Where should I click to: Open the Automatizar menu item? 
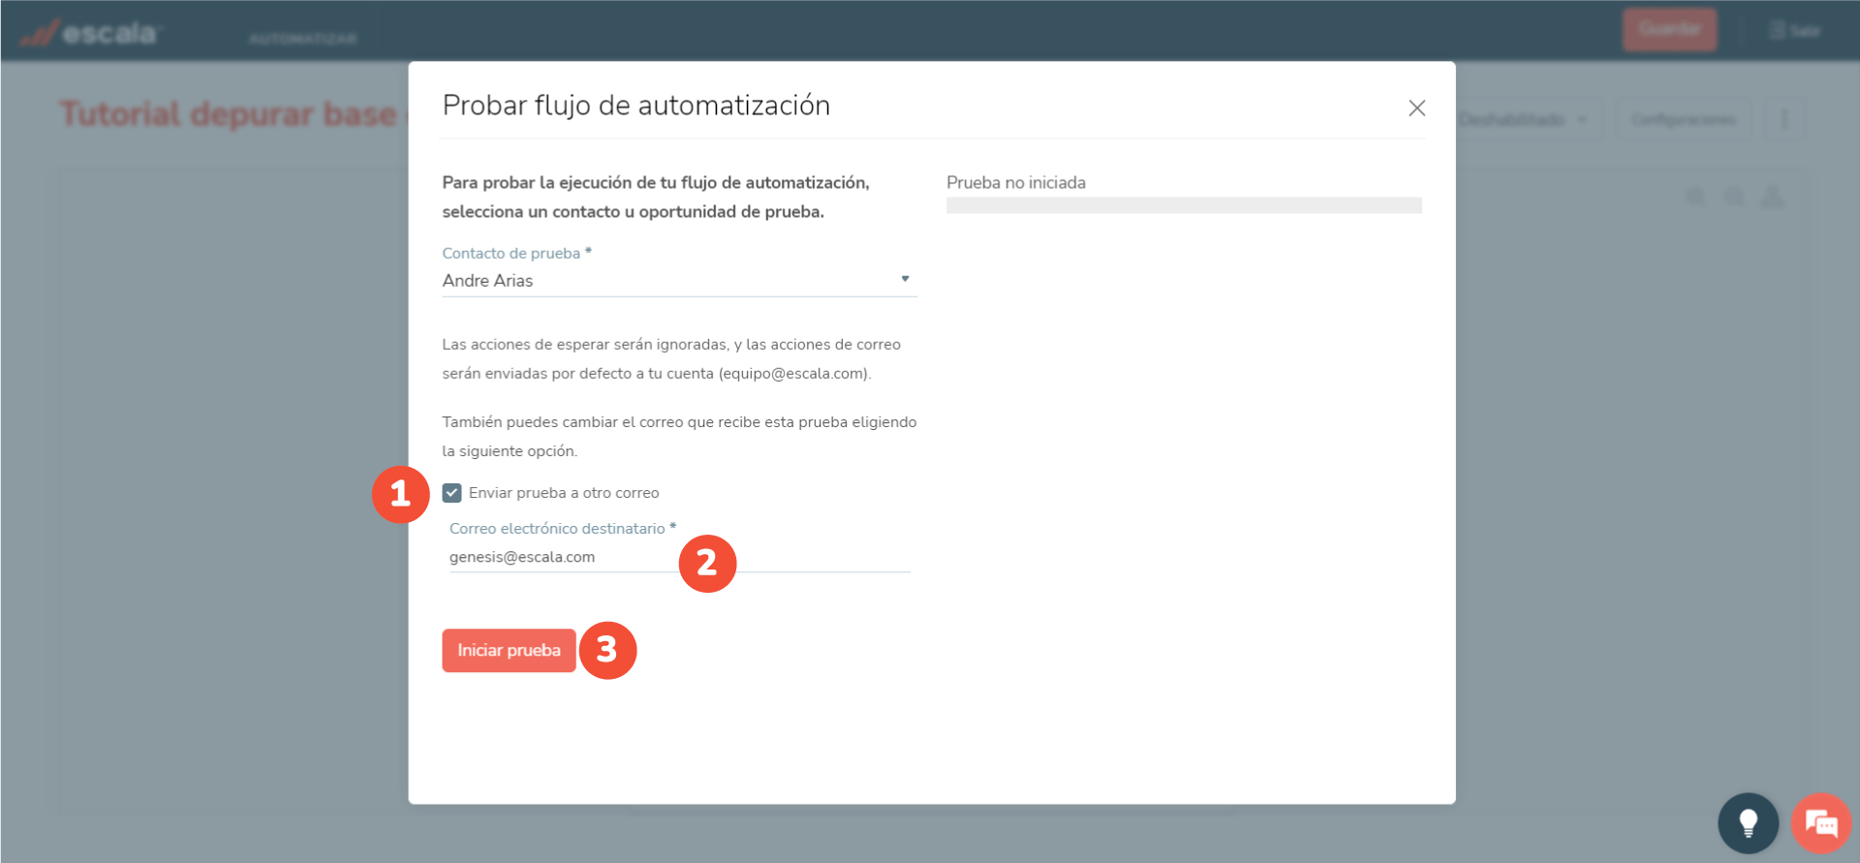coord(303,39)
